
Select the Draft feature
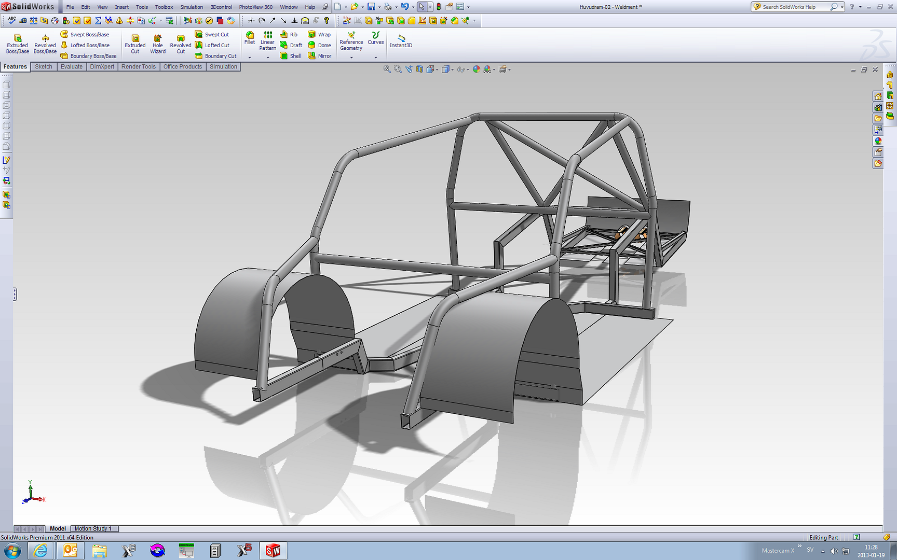pyautogui.click(x=291, y=45)
